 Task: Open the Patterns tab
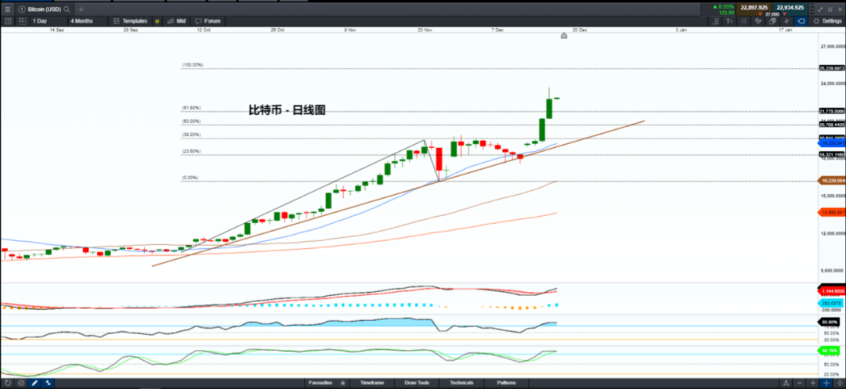506,383
